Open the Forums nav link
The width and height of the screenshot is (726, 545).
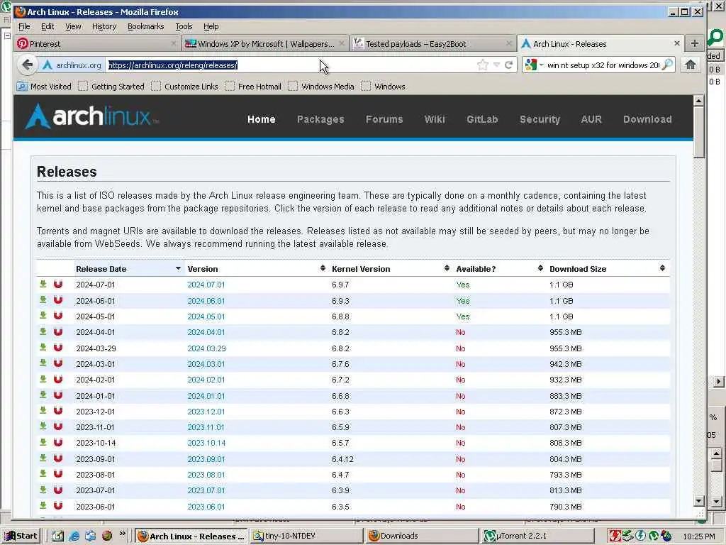tap(384, 119)
